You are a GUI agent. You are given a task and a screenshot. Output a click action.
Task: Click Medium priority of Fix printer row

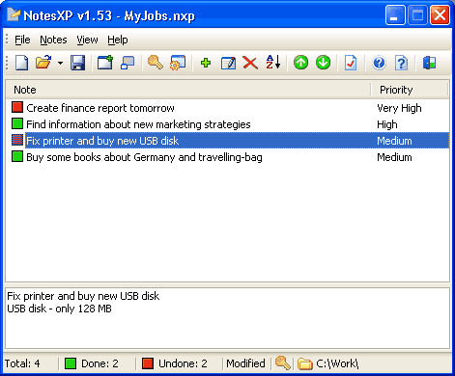[x=394, y=141]
